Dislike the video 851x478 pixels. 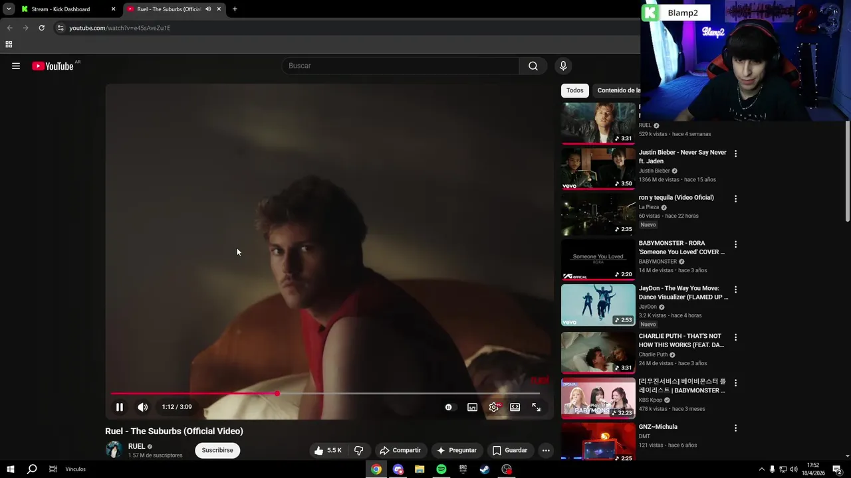(359, 450)
